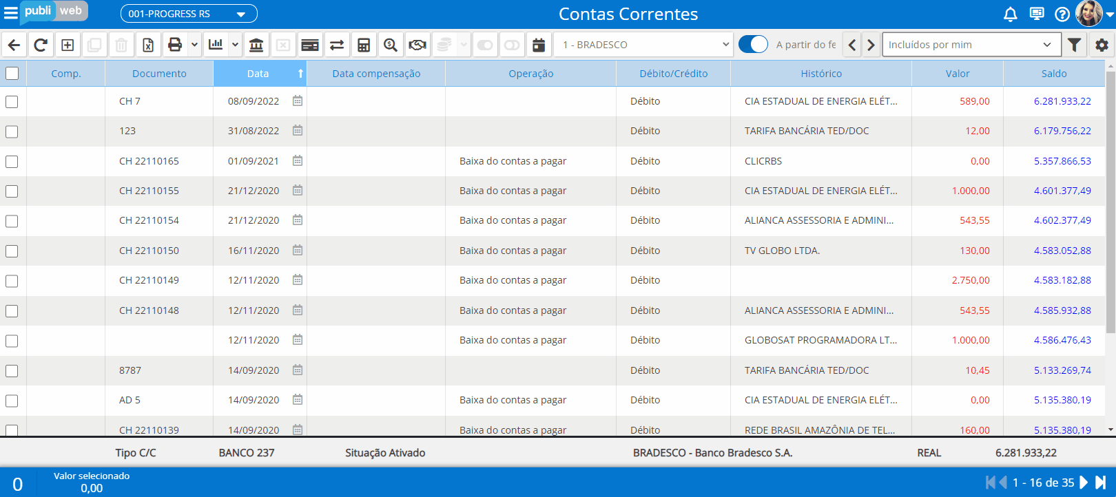Open the hamburger main menu
This screenshot has height=497, width=1116.
coord(10,13)
